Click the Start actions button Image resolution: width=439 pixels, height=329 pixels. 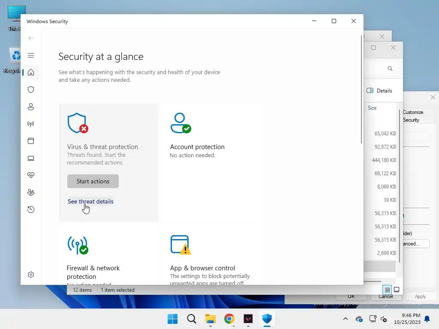(x=93, y=181)
